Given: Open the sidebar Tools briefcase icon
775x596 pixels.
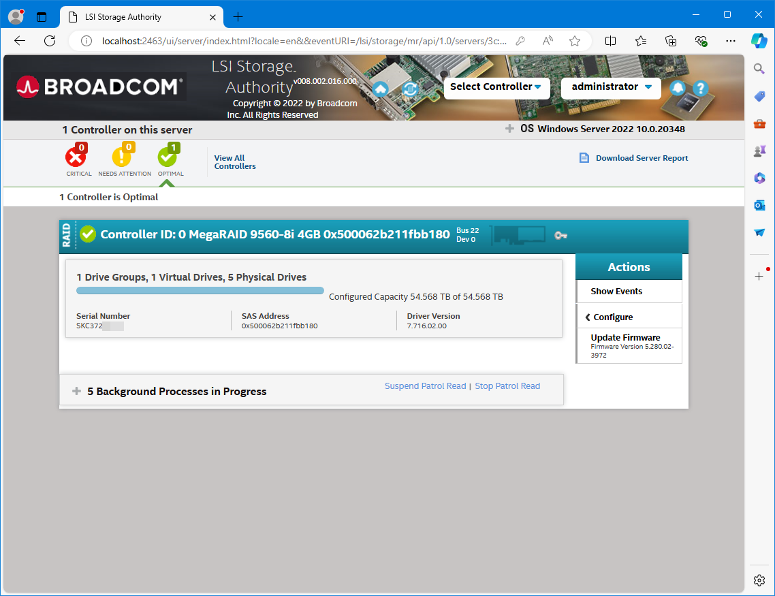Looking at the screenshot, I should click(759, 123).
